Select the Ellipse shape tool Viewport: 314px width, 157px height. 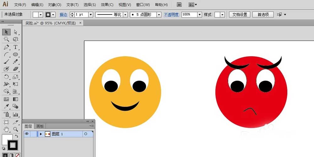pos(15,55)
